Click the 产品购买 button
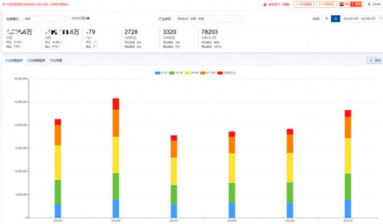This screenshot has height=224, width=383. (326, 5)
